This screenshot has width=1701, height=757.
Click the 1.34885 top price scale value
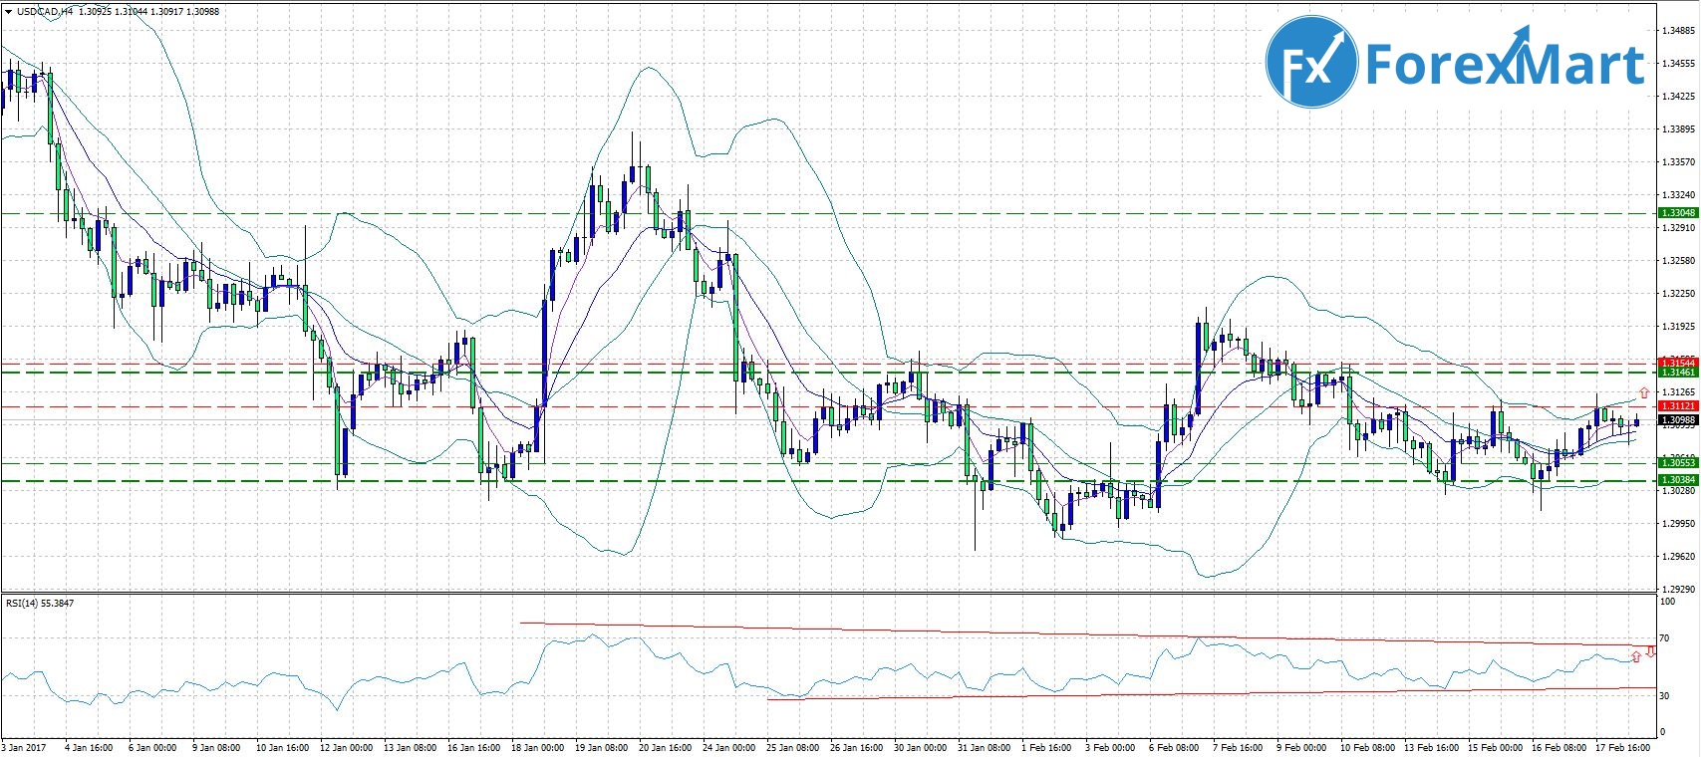1678,31
